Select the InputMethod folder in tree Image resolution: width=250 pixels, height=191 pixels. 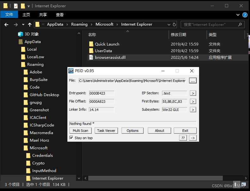click(44, 171)
